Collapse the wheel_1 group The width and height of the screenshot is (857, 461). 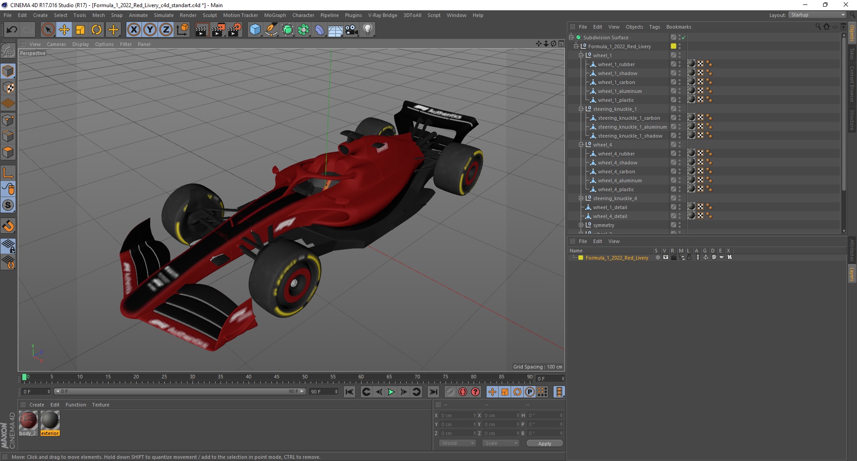coord(581,55)
